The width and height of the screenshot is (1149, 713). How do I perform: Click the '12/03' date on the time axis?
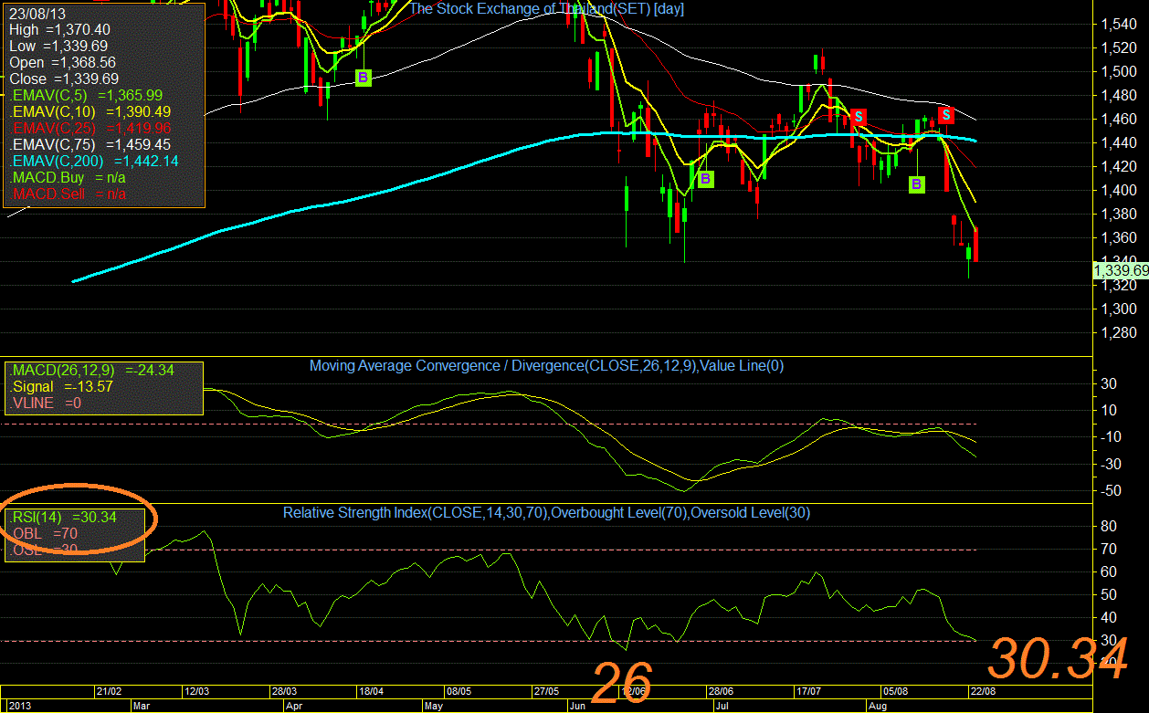click(x=197, y=692)
